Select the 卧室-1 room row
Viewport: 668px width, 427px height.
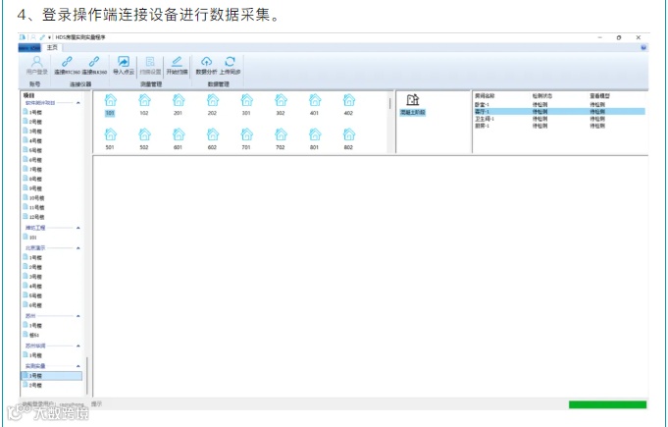point(560,104)
